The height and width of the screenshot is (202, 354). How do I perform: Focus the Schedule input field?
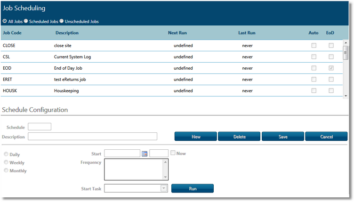tap(40, 127)
